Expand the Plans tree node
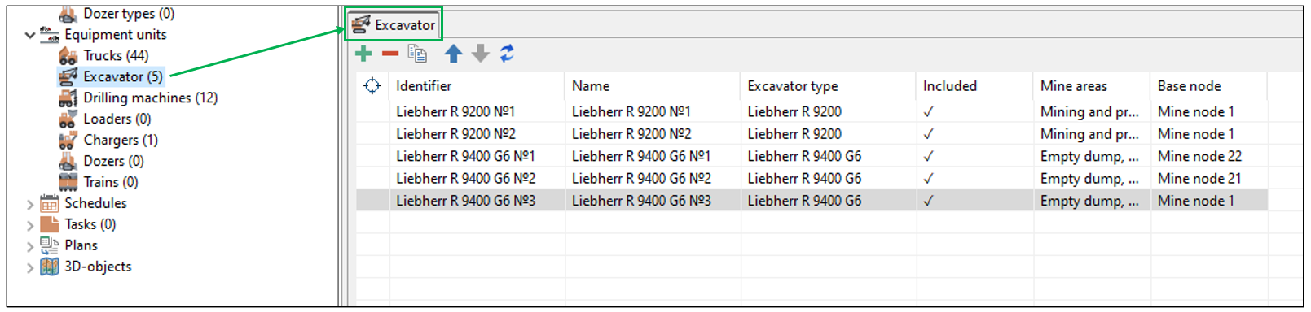 click(x=30, y=246)
